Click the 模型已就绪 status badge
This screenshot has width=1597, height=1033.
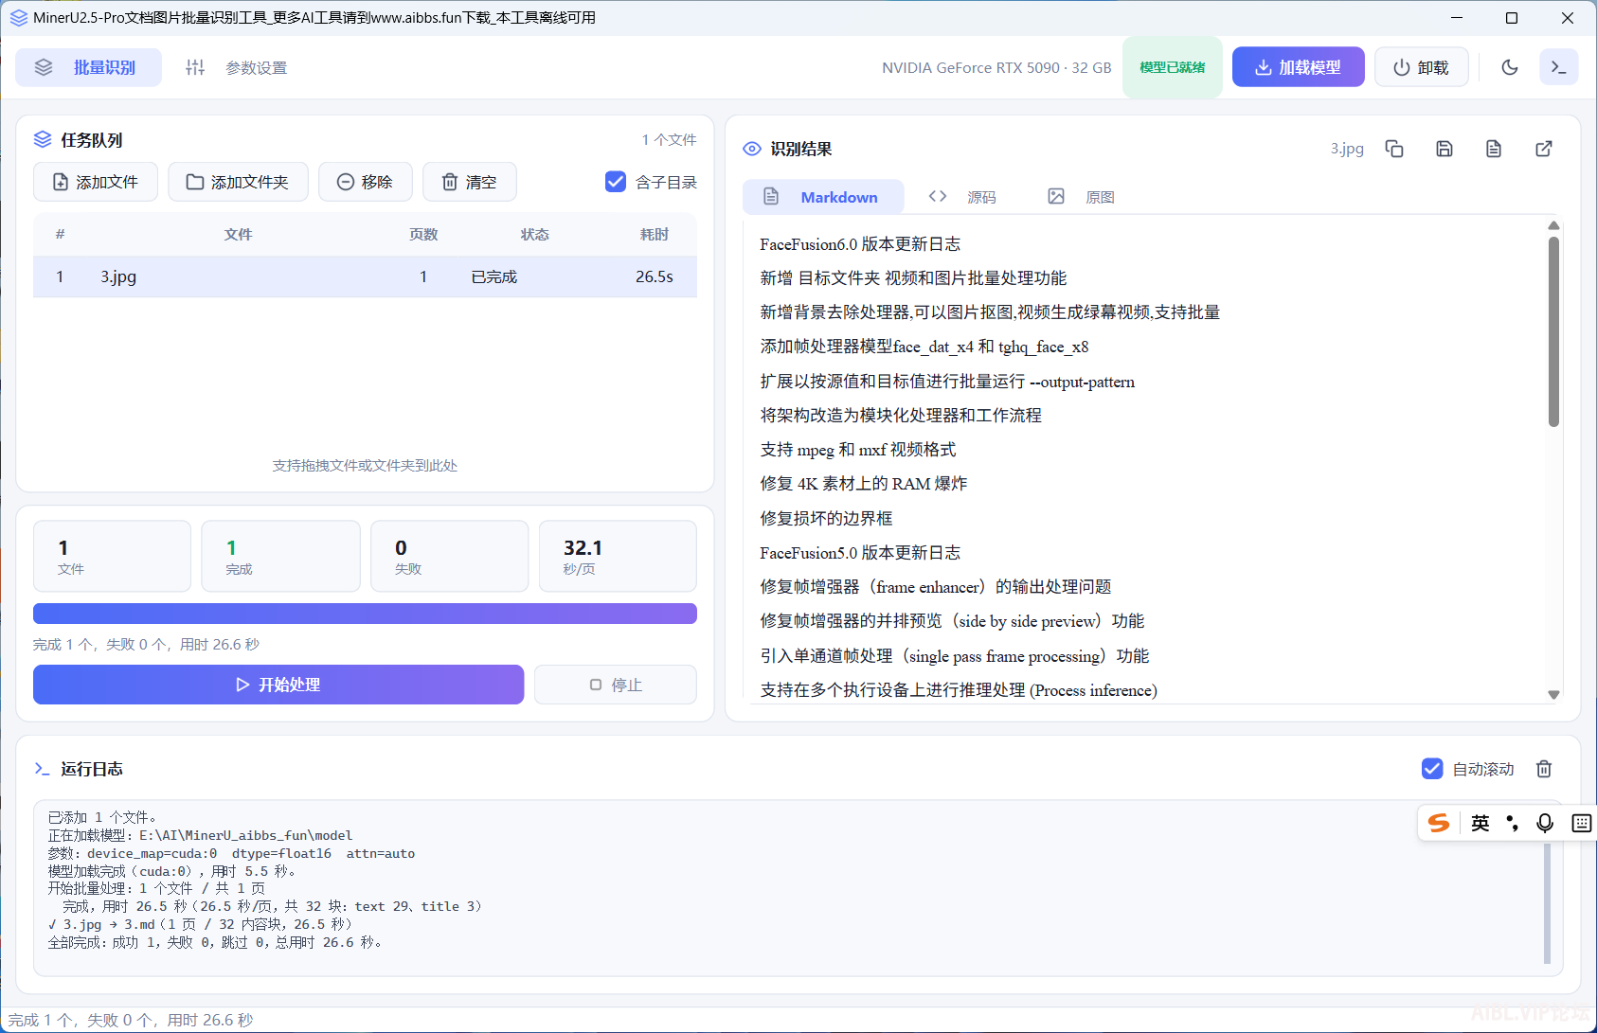coord(1173,67)
